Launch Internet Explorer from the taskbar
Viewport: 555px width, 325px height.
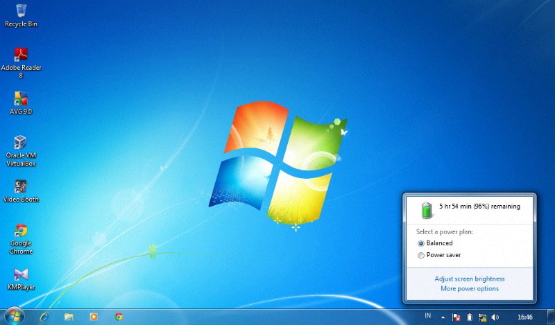click(44, 317)
